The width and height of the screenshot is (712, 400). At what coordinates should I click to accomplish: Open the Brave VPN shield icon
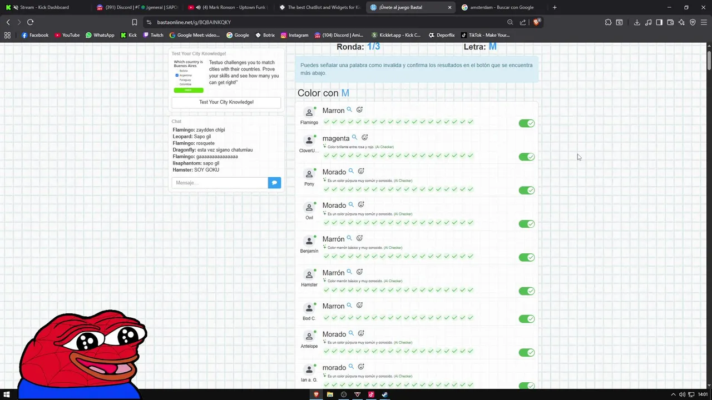pos(693,22)
